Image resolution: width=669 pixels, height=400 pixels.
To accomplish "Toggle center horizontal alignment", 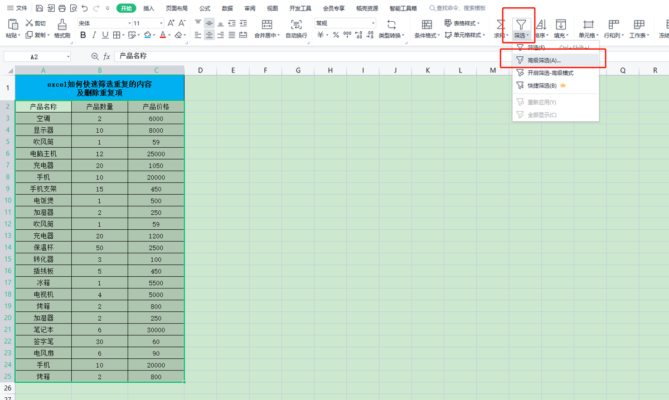I will (x=209, y=35).
